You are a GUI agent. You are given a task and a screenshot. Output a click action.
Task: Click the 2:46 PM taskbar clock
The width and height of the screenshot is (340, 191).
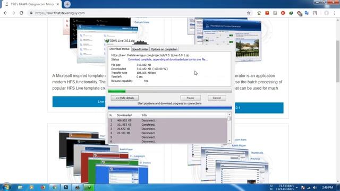click(x=327, y=187)
